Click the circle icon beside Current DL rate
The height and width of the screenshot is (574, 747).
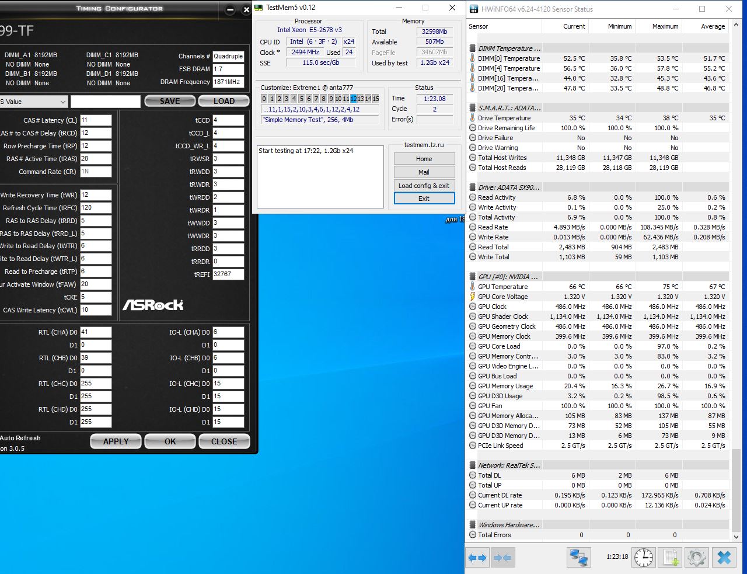point(473,495)
